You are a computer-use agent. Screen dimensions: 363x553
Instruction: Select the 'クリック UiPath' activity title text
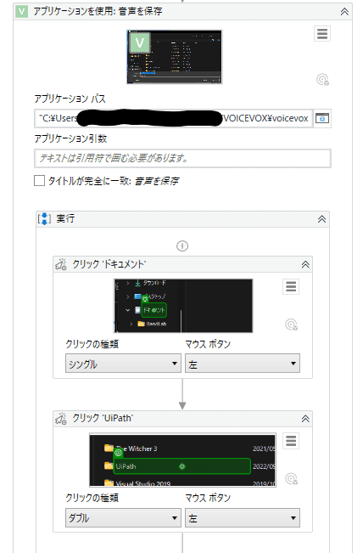click(x=103, y=418)
